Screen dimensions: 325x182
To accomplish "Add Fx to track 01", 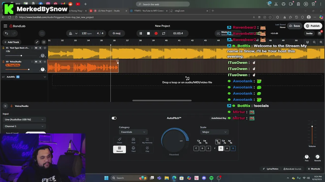I will 8,51.
